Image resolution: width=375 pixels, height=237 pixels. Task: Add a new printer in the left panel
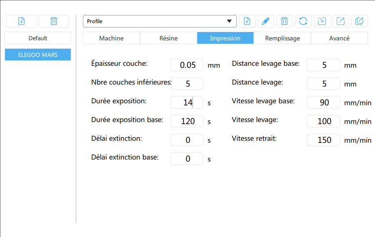point(21,21)
